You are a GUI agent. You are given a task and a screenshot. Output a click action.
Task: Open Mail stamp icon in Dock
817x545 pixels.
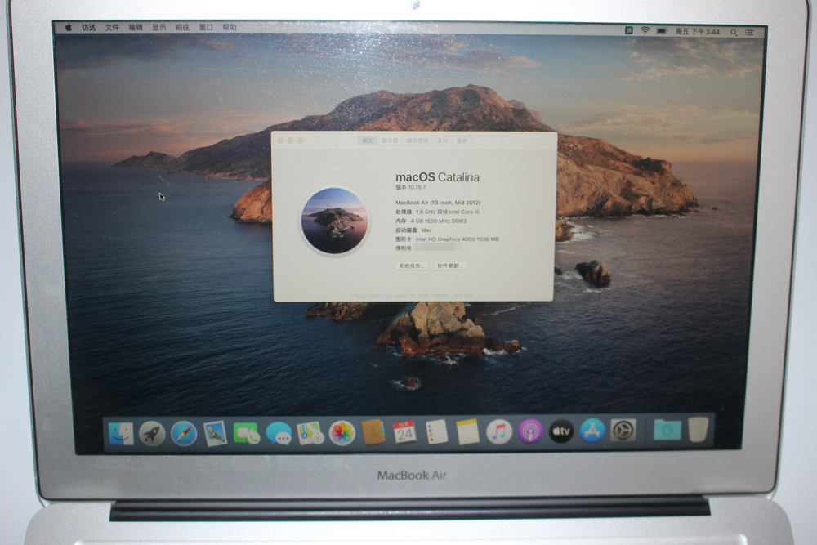click(x=215, y=434)
